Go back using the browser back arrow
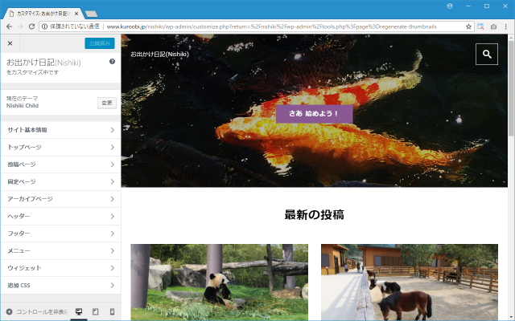The image size is (515, 321). point(8,26)
